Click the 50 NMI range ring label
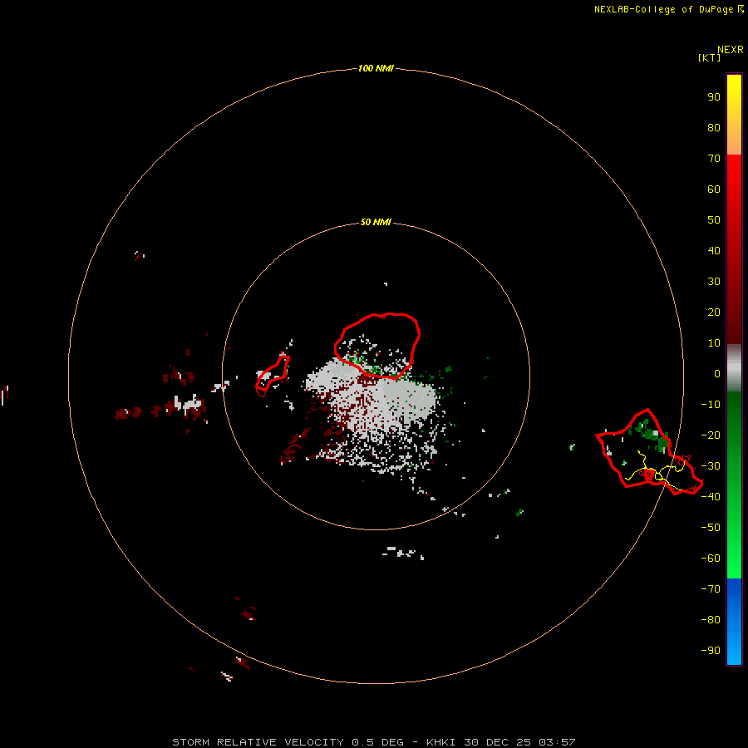Viewport: 748px width, 748px height. [376, 222]
